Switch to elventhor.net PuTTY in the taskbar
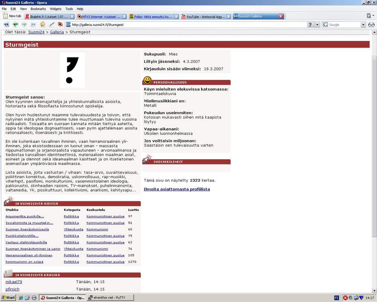 tap(110, 298)
